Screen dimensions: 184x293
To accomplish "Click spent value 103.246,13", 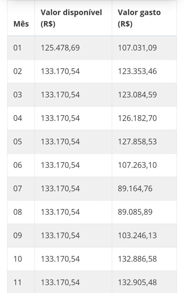I will click(137, 235).
